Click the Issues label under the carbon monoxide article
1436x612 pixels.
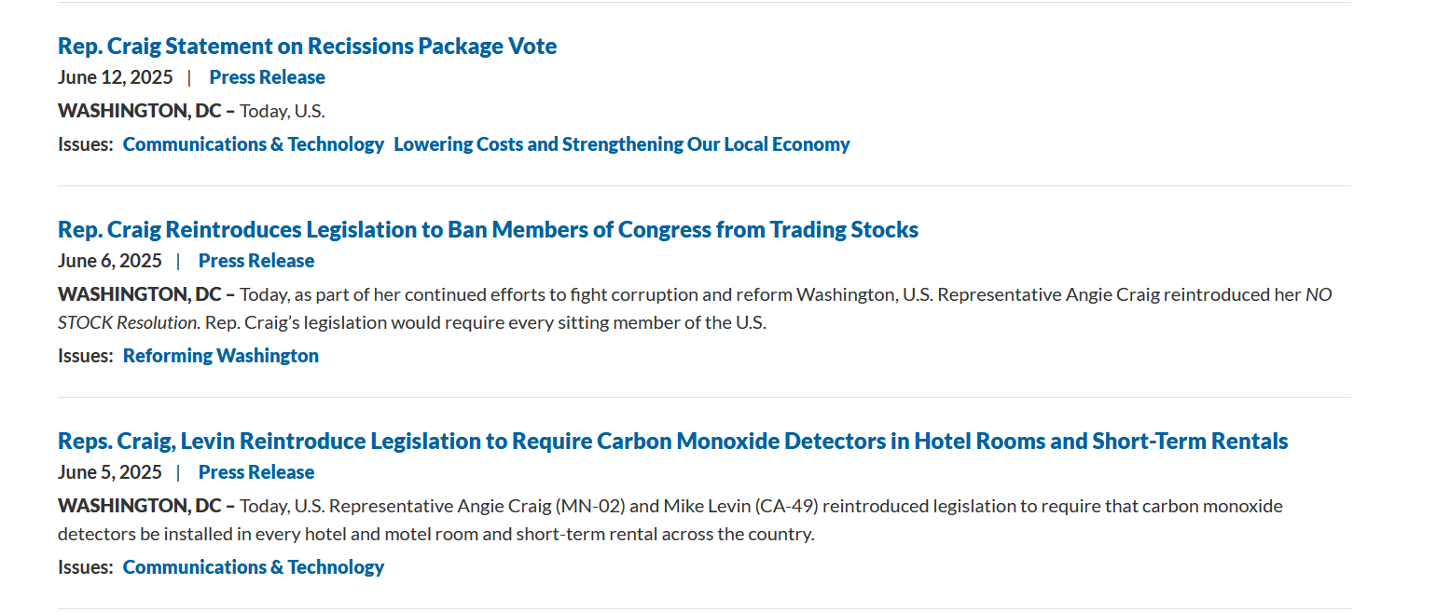(x=86, y=567)
